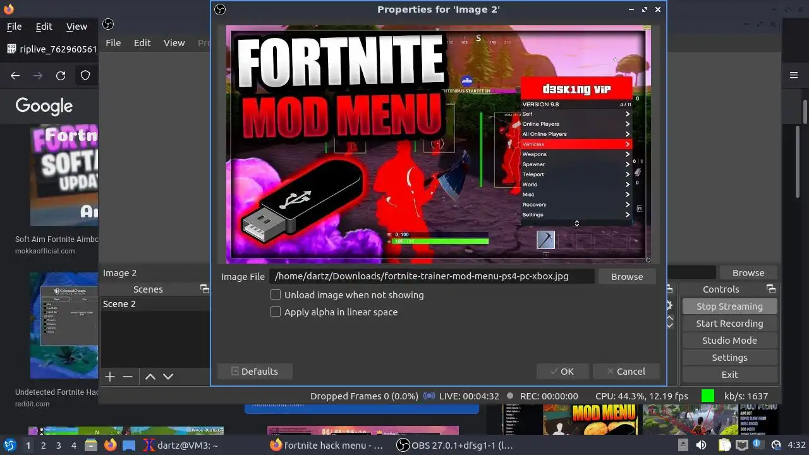Move scene down with the down arrow
The image size is (809, 455).
[168, 376]
